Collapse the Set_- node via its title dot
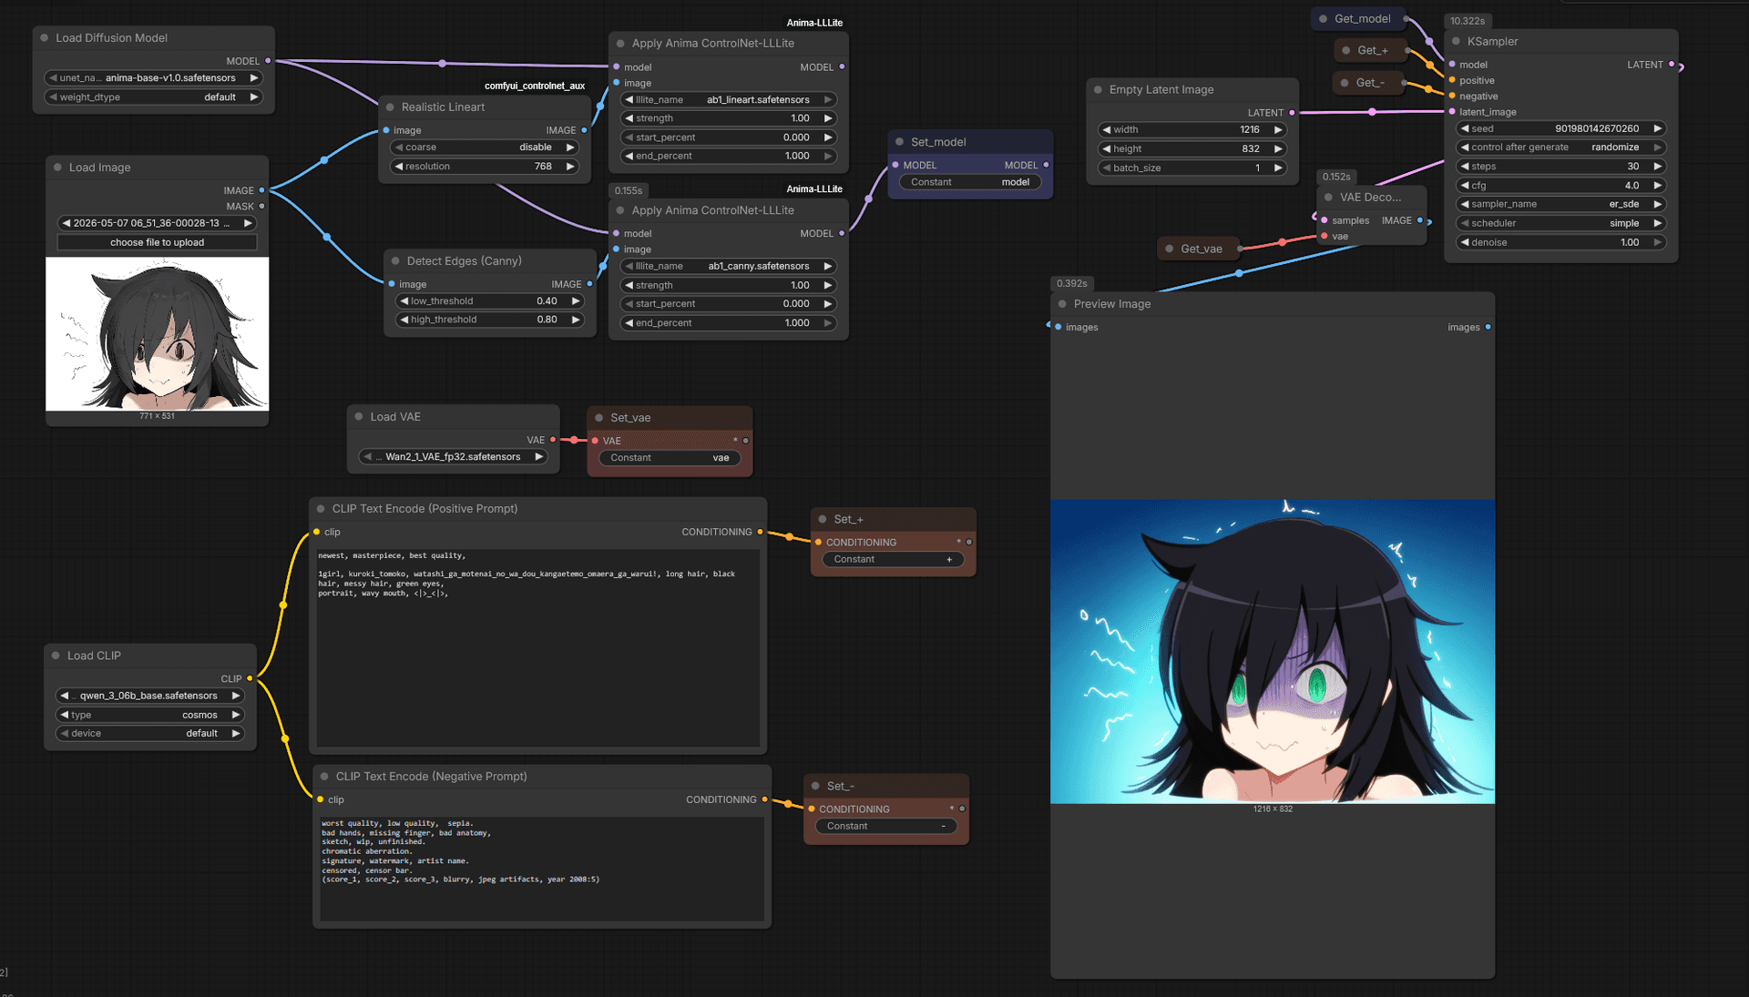 [x=815, y=787]
